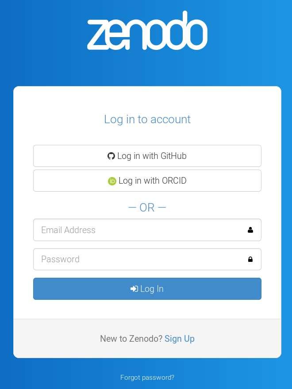Choose Log in with GitHub
Image resolution: width=292 pixels, height=389 pixels.
pos(147,156)
